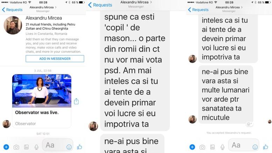The image size is (272, 153).
Task: Tap thumbs-up icon in right screenshot
Action: pos(266,147)
